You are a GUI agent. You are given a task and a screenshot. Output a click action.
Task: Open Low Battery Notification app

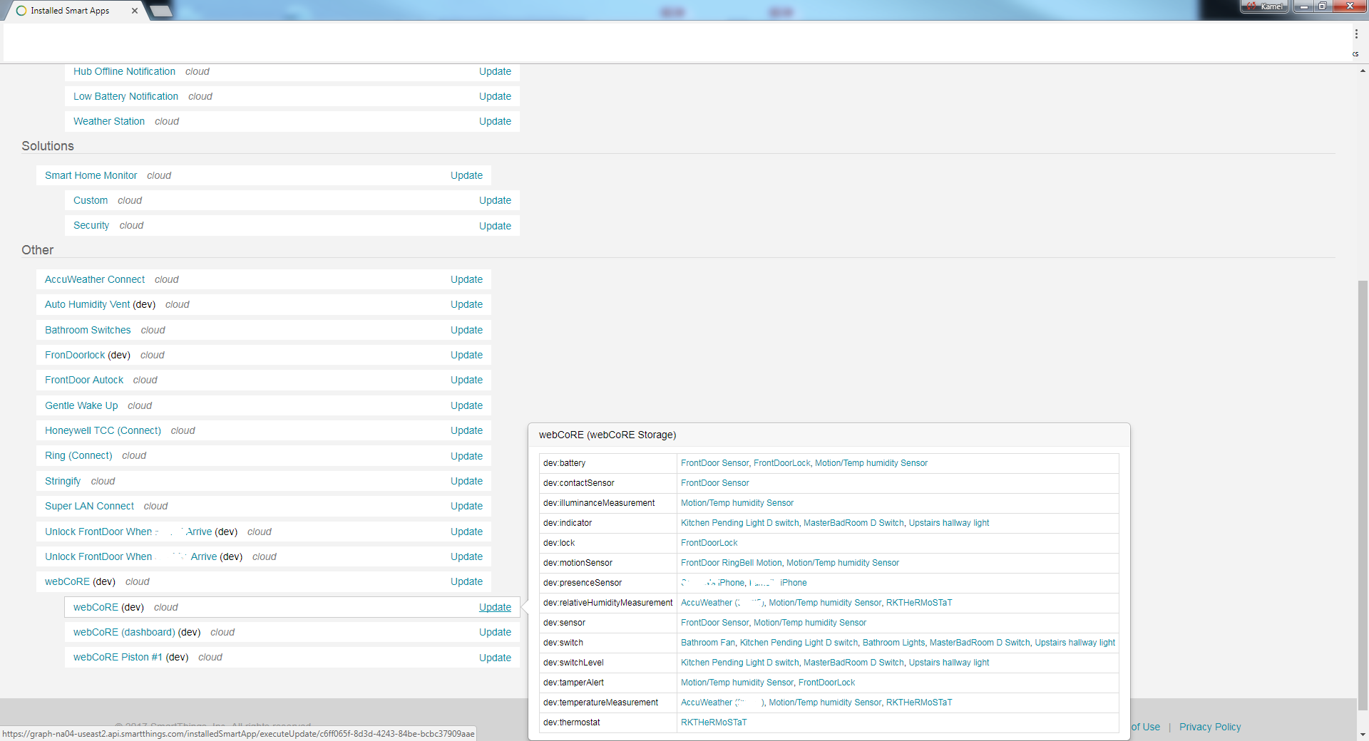click(125, 96)
